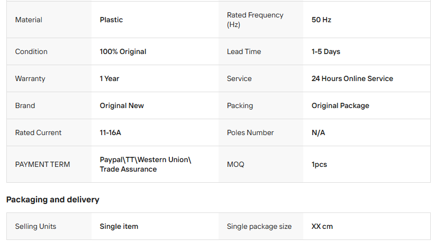
Task: Select the 24 Hours Online Service text
Action: coord(352,78)
